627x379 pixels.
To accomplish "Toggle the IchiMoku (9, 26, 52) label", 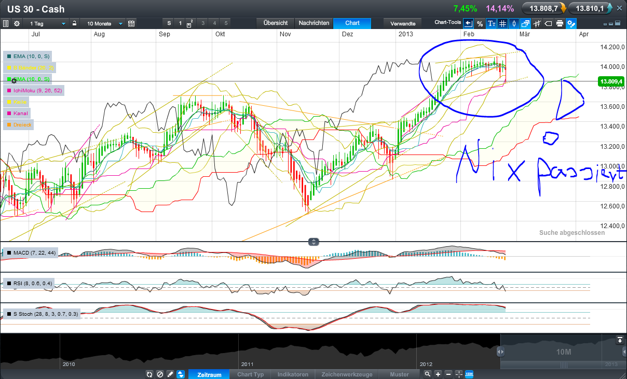I will (x=33, y=90).
